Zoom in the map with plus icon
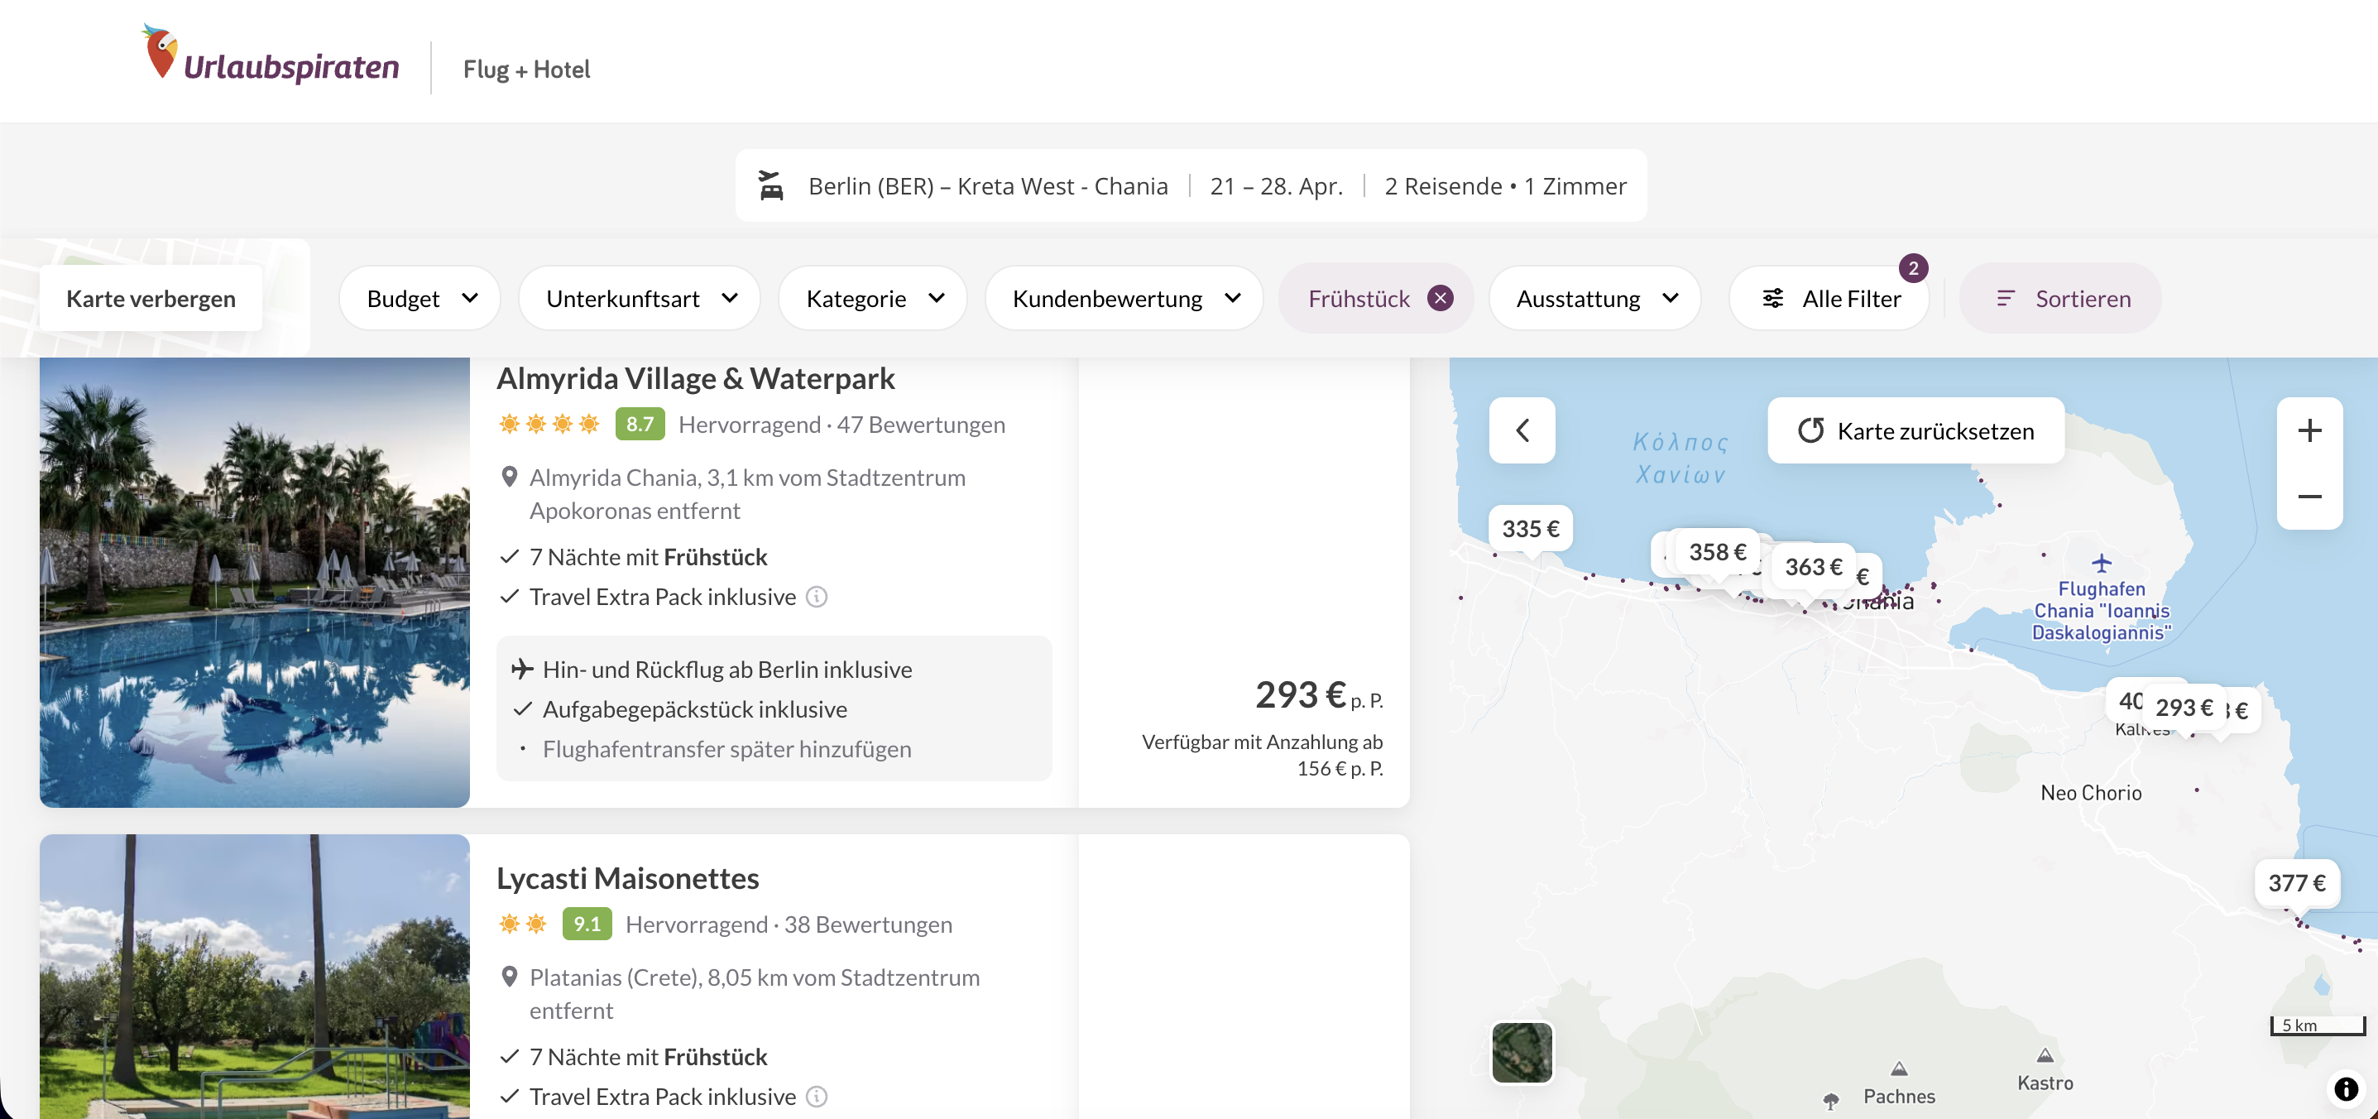2378x1119 pixels. point(2308,430)
